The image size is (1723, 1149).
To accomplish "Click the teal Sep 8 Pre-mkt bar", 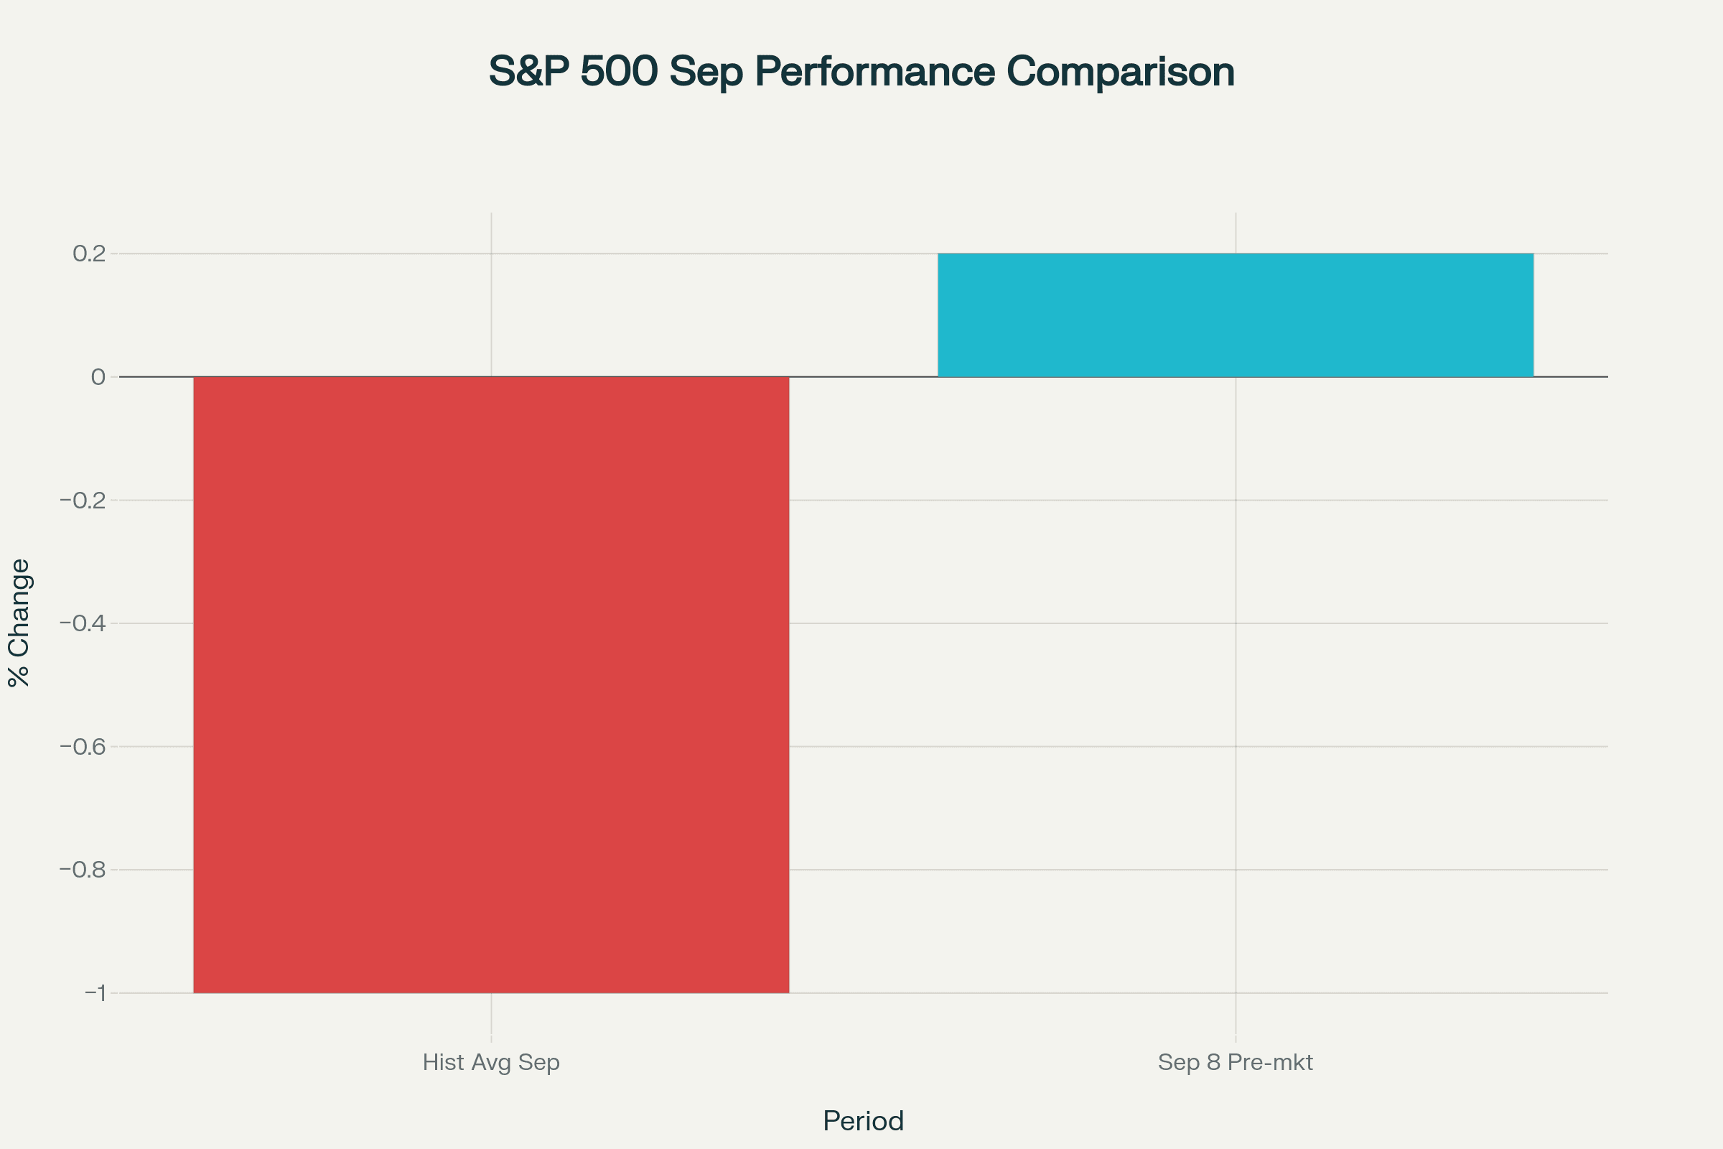I will pyautogui.click(x=1236, y=315).
